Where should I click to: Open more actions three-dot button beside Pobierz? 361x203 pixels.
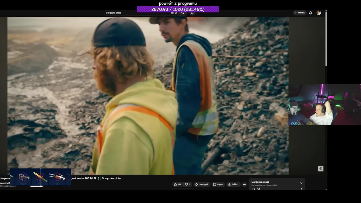(245, 184)
